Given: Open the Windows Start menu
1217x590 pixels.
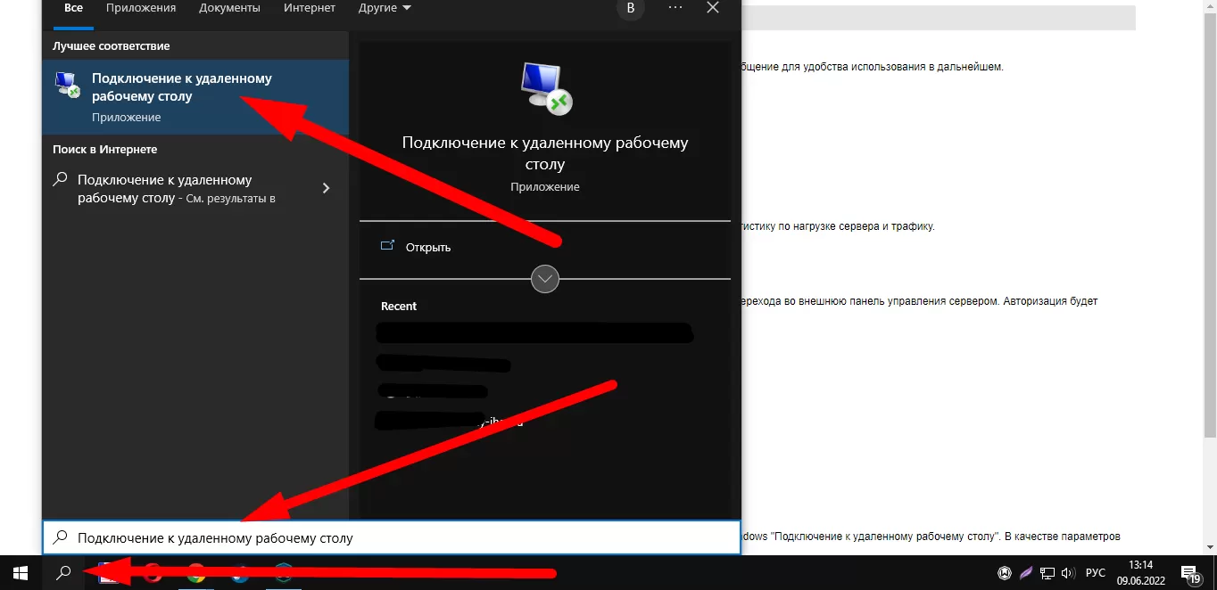Looking at the screenshot, I should tap(21, 573).
